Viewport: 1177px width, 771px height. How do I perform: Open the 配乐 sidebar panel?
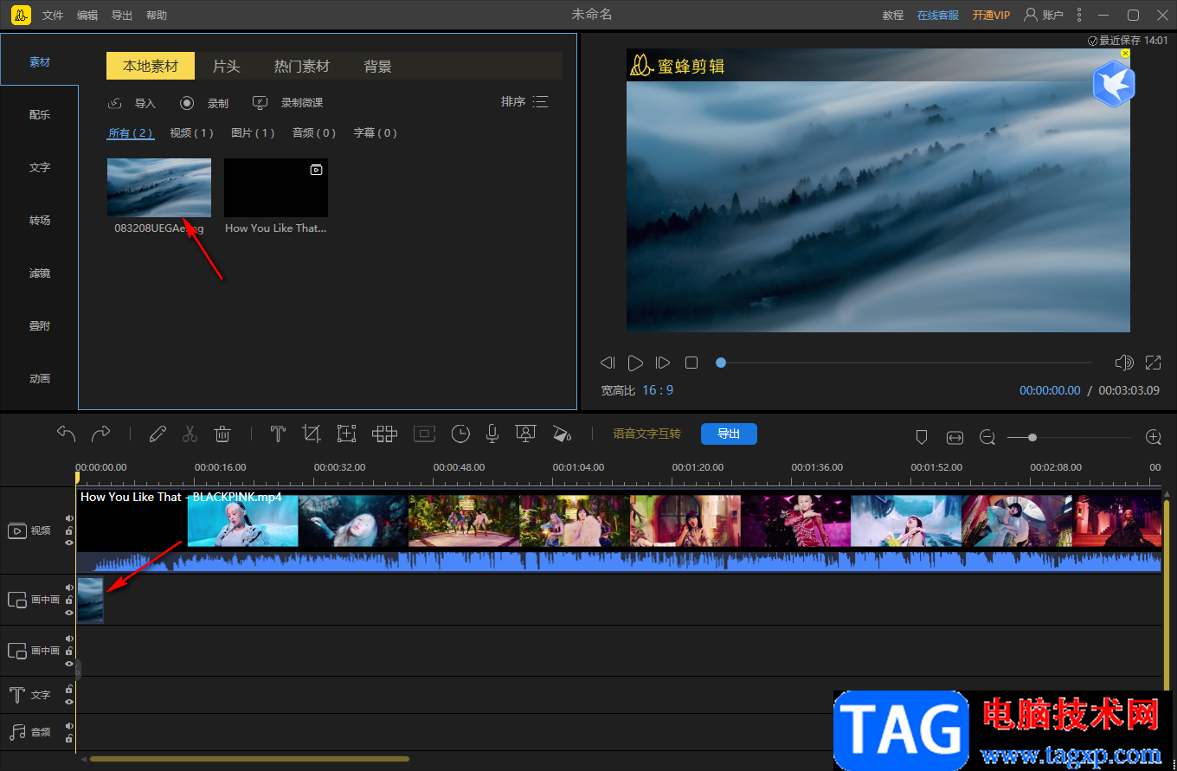(x=40, y=114)
